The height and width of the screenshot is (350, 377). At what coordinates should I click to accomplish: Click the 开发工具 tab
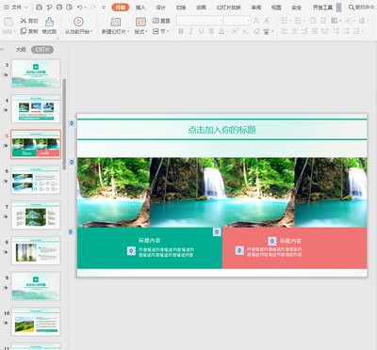[322, 8]
